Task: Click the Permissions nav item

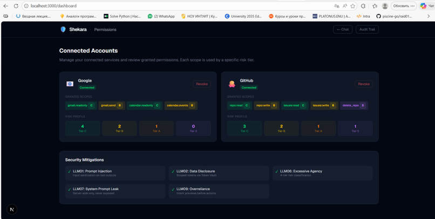Action: click(105, 29)
